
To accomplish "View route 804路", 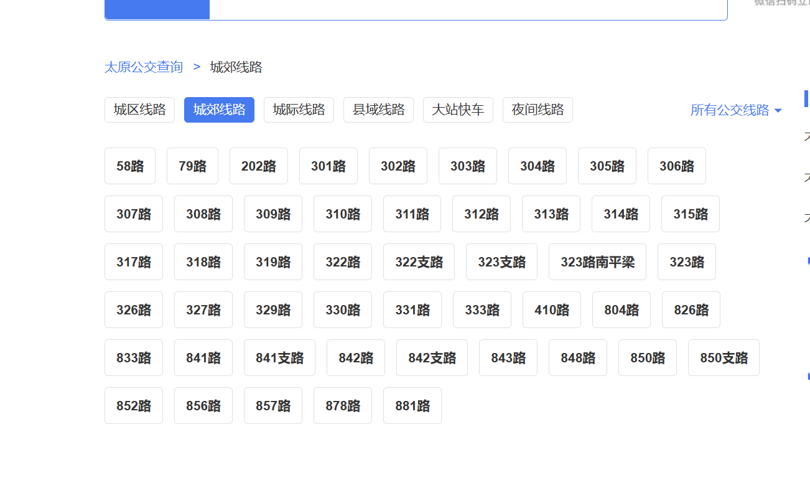I will click(x=621, y=310).
